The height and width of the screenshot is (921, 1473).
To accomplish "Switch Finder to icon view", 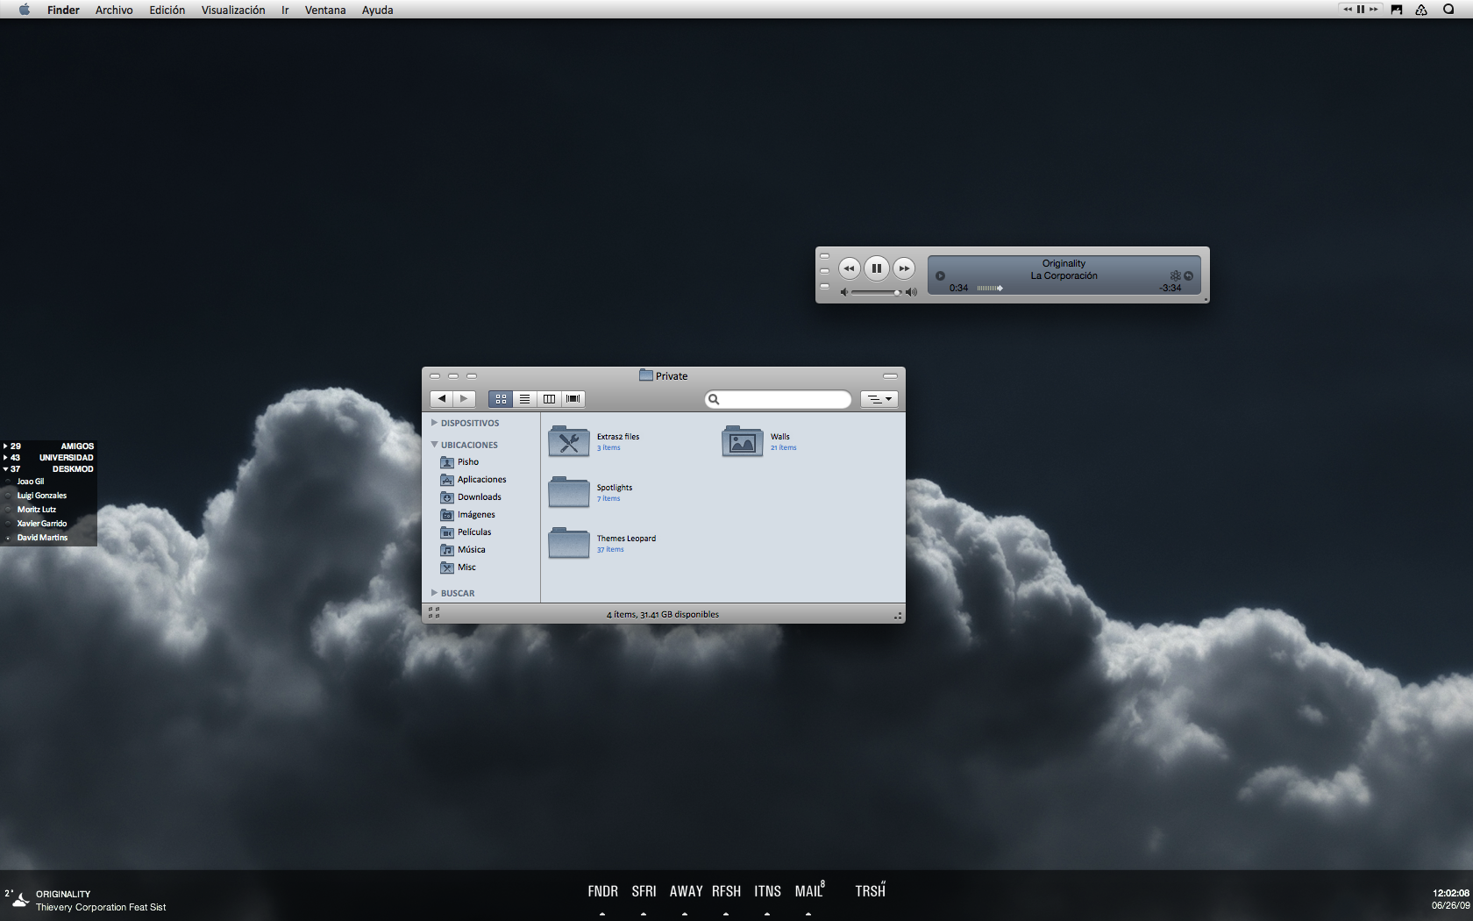I will tap(501, 399).
